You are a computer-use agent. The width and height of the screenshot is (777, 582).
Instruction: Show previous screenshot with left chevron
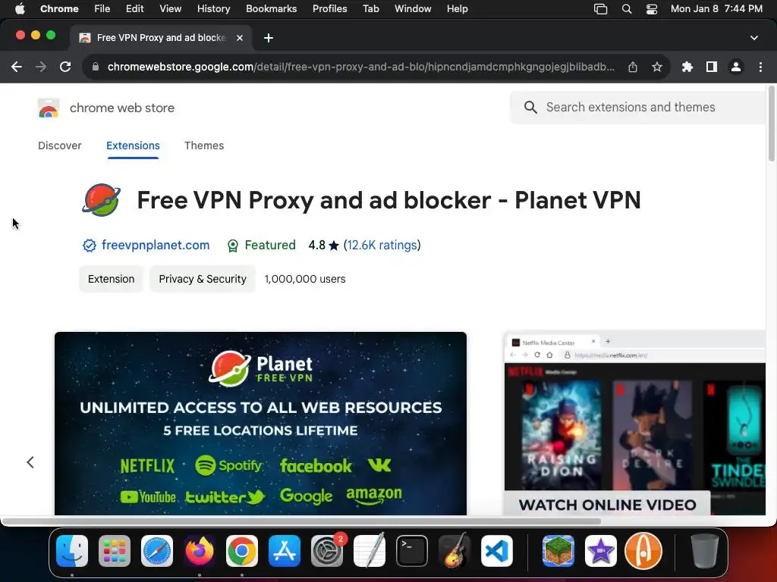[x=30, y=462]
